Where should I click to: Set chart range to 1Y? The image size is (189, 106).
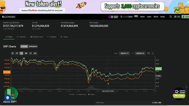click(x=31, y=53)
